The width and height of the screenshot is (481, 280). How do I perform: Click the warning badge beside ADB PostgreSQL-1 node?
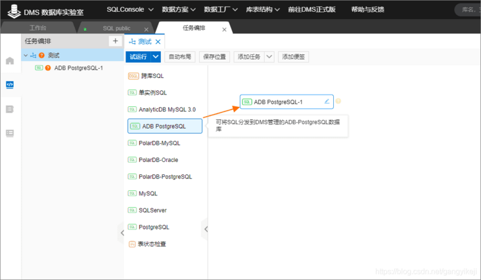tap(338, 101)
